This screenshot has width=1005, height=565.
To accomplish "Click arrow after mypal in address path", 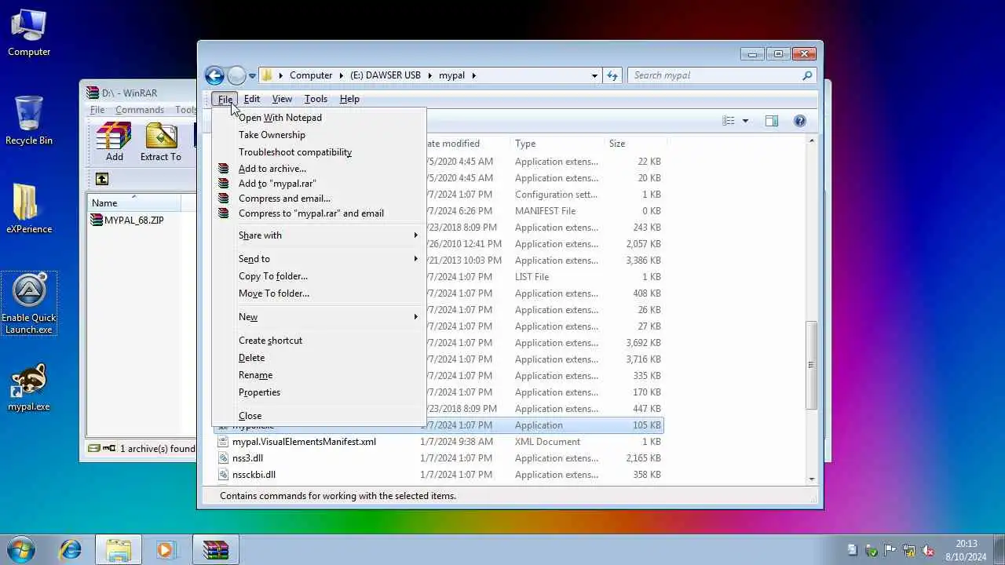I will click(474, 75).
